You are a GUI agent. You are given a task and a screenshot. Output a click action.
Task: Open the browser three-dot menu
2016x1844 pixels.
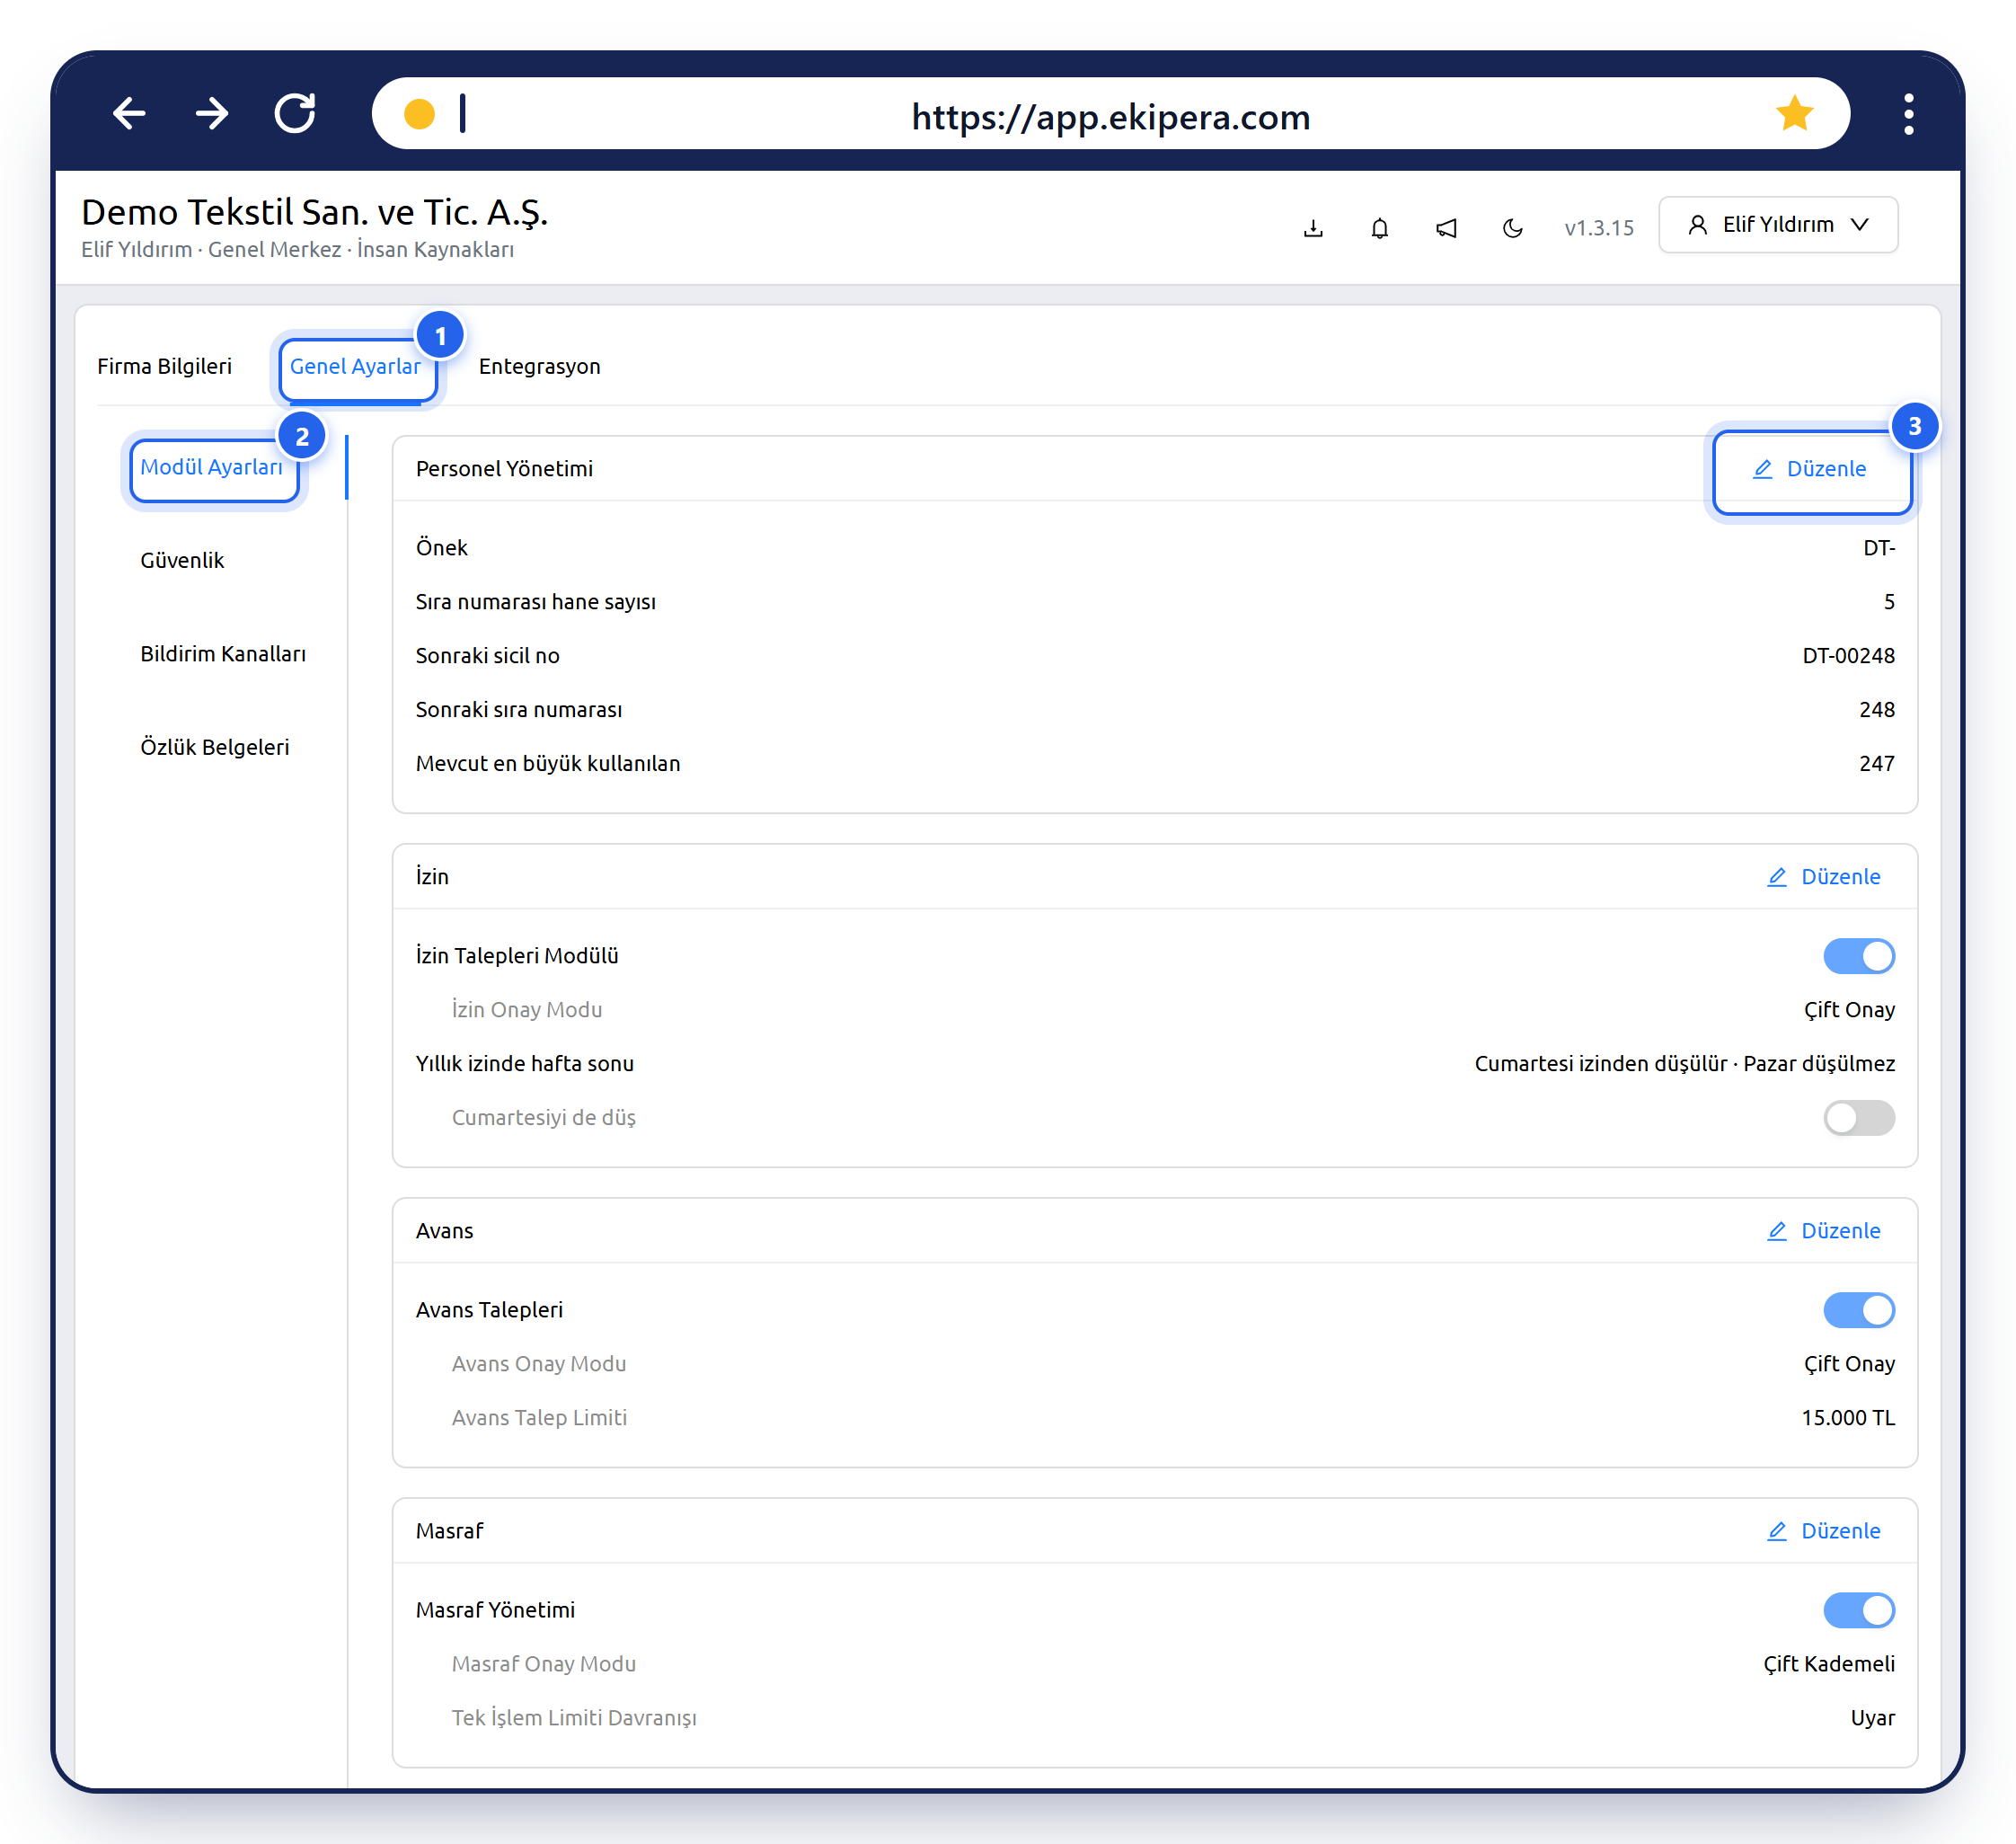click(x=1909, y=114)
